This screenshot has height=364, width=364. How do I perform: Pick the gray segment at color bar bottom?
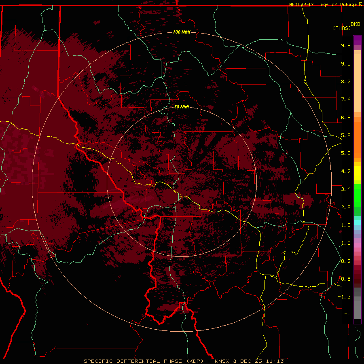click(357, 309)
